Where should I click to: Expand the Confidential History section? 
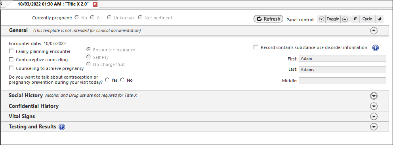click(x=374, y=106)
